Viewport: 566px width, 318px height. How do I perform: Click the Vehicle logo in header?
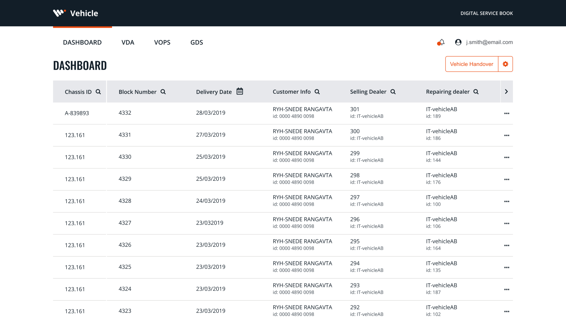(59, 13)
